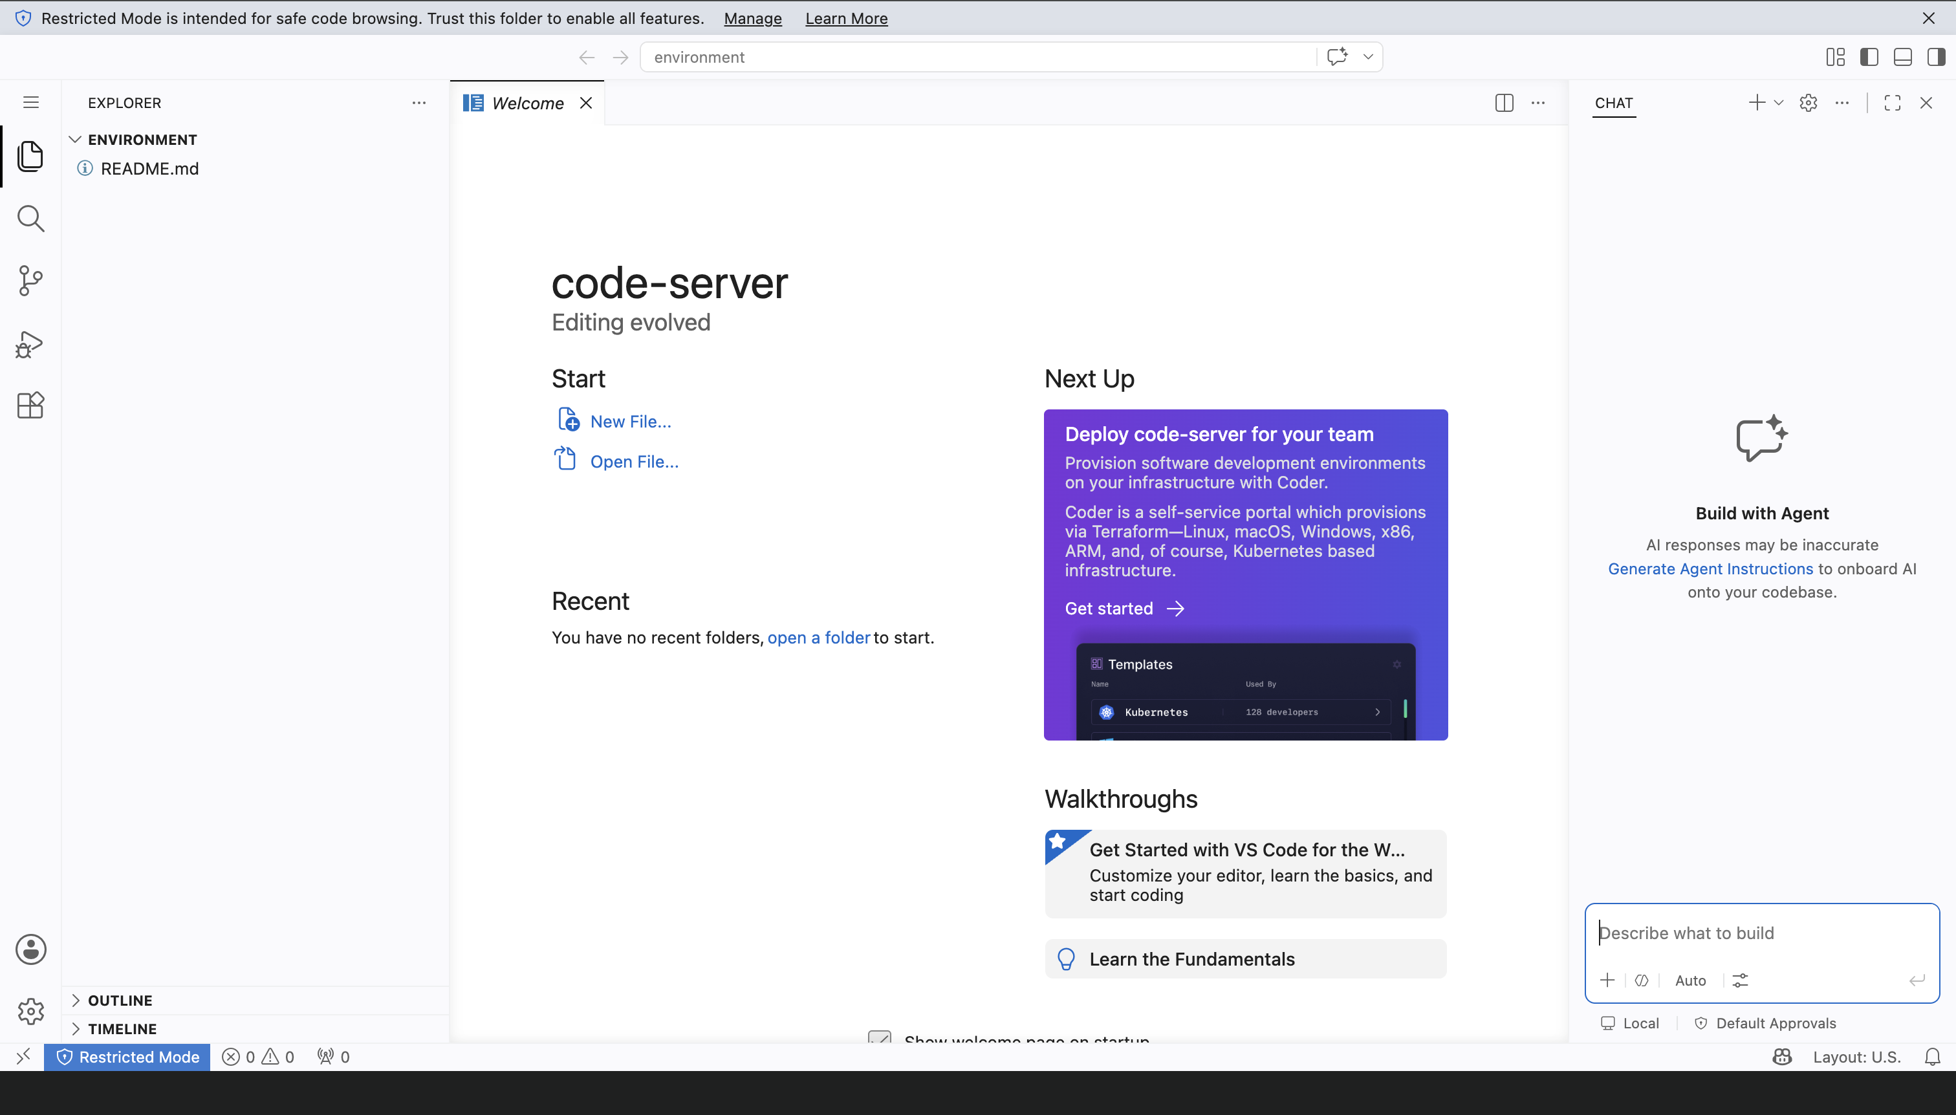Click the New File... link

pos(630,421)
